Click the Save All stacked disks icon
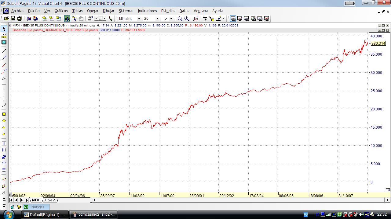The width and height of the screenshot is (391, 219). 20,19
